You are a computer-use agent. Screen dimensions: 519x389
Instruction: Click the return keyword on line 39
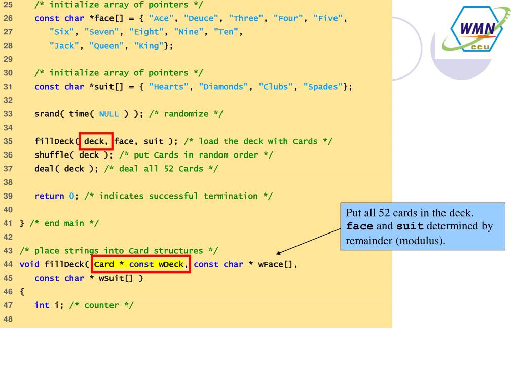49,196
